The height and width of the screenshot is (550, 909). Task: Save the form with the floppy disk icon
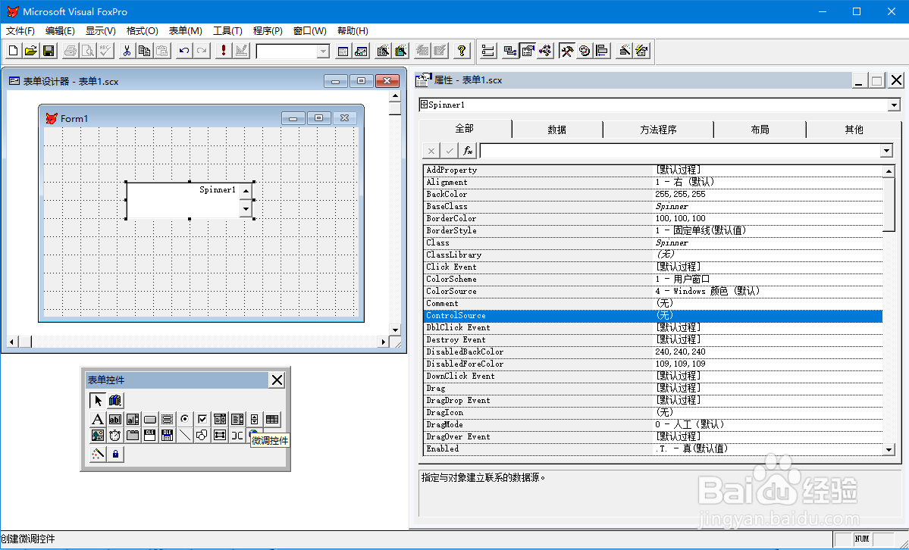[x=49, y=51]
